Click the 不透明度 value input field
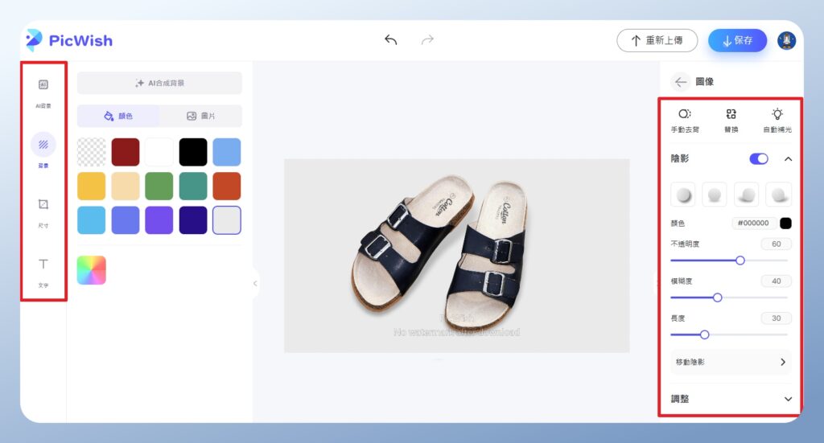Screen dimensions: 824x443 click(776, 244)
